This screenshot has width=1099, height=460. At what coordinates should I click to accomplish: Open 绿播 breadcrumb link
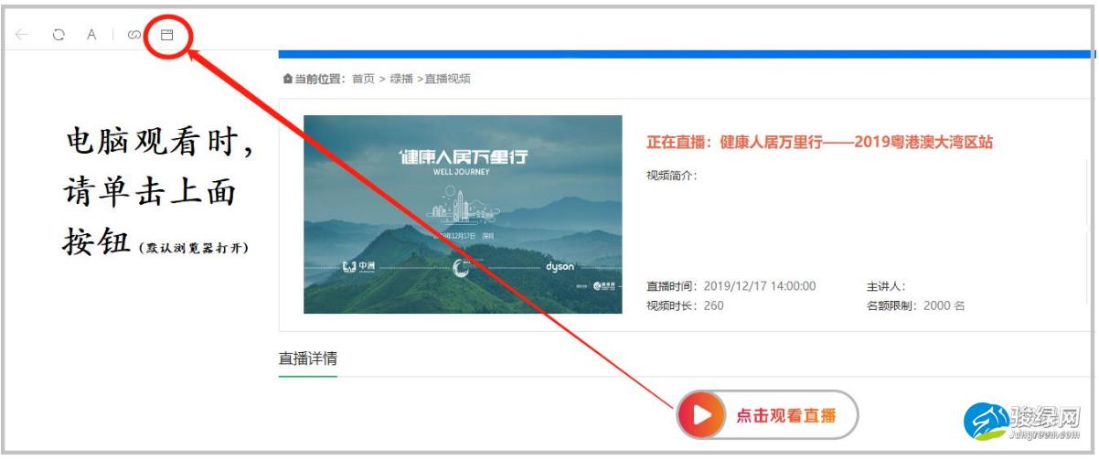pyautogui.click(x=400, y=80)
